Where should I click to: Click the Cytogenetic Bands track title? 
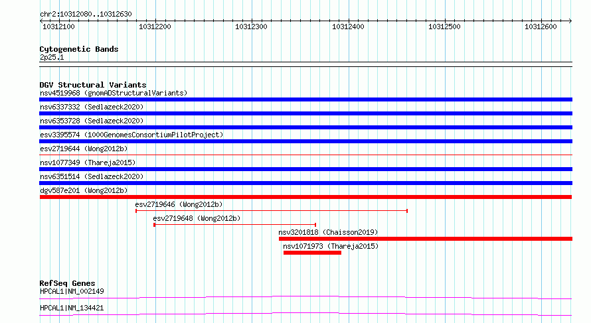79,49
